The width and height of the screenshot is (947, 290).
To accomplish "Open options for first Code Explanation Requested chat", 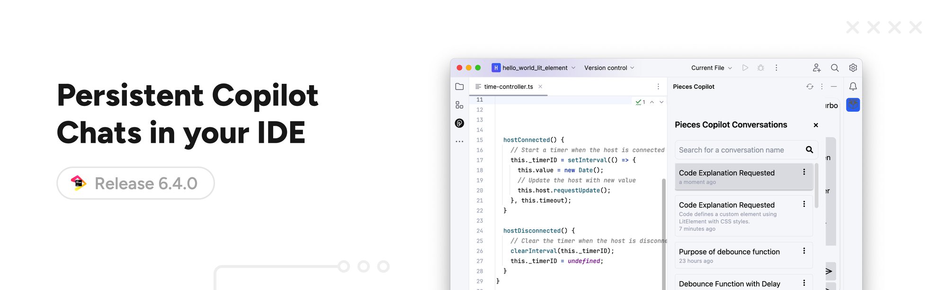I will coord(804,172).
